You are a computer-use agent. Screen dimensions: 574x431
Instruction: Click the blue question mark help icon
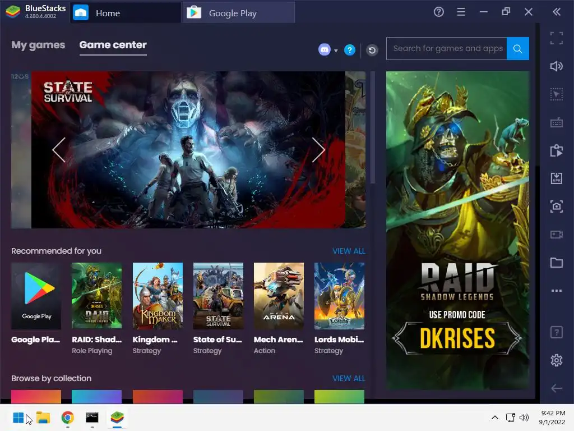tap(350, 50)
